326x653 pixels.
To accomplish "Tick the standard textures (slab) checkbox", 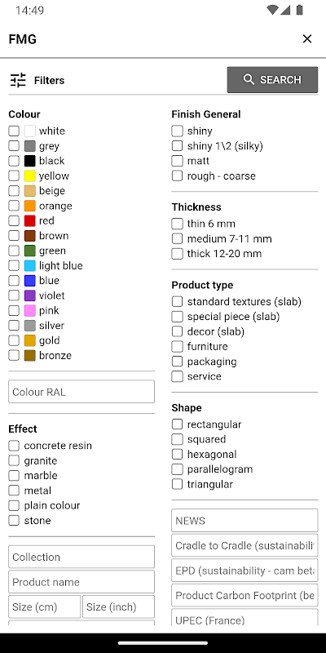I will (x=177, y=301).
